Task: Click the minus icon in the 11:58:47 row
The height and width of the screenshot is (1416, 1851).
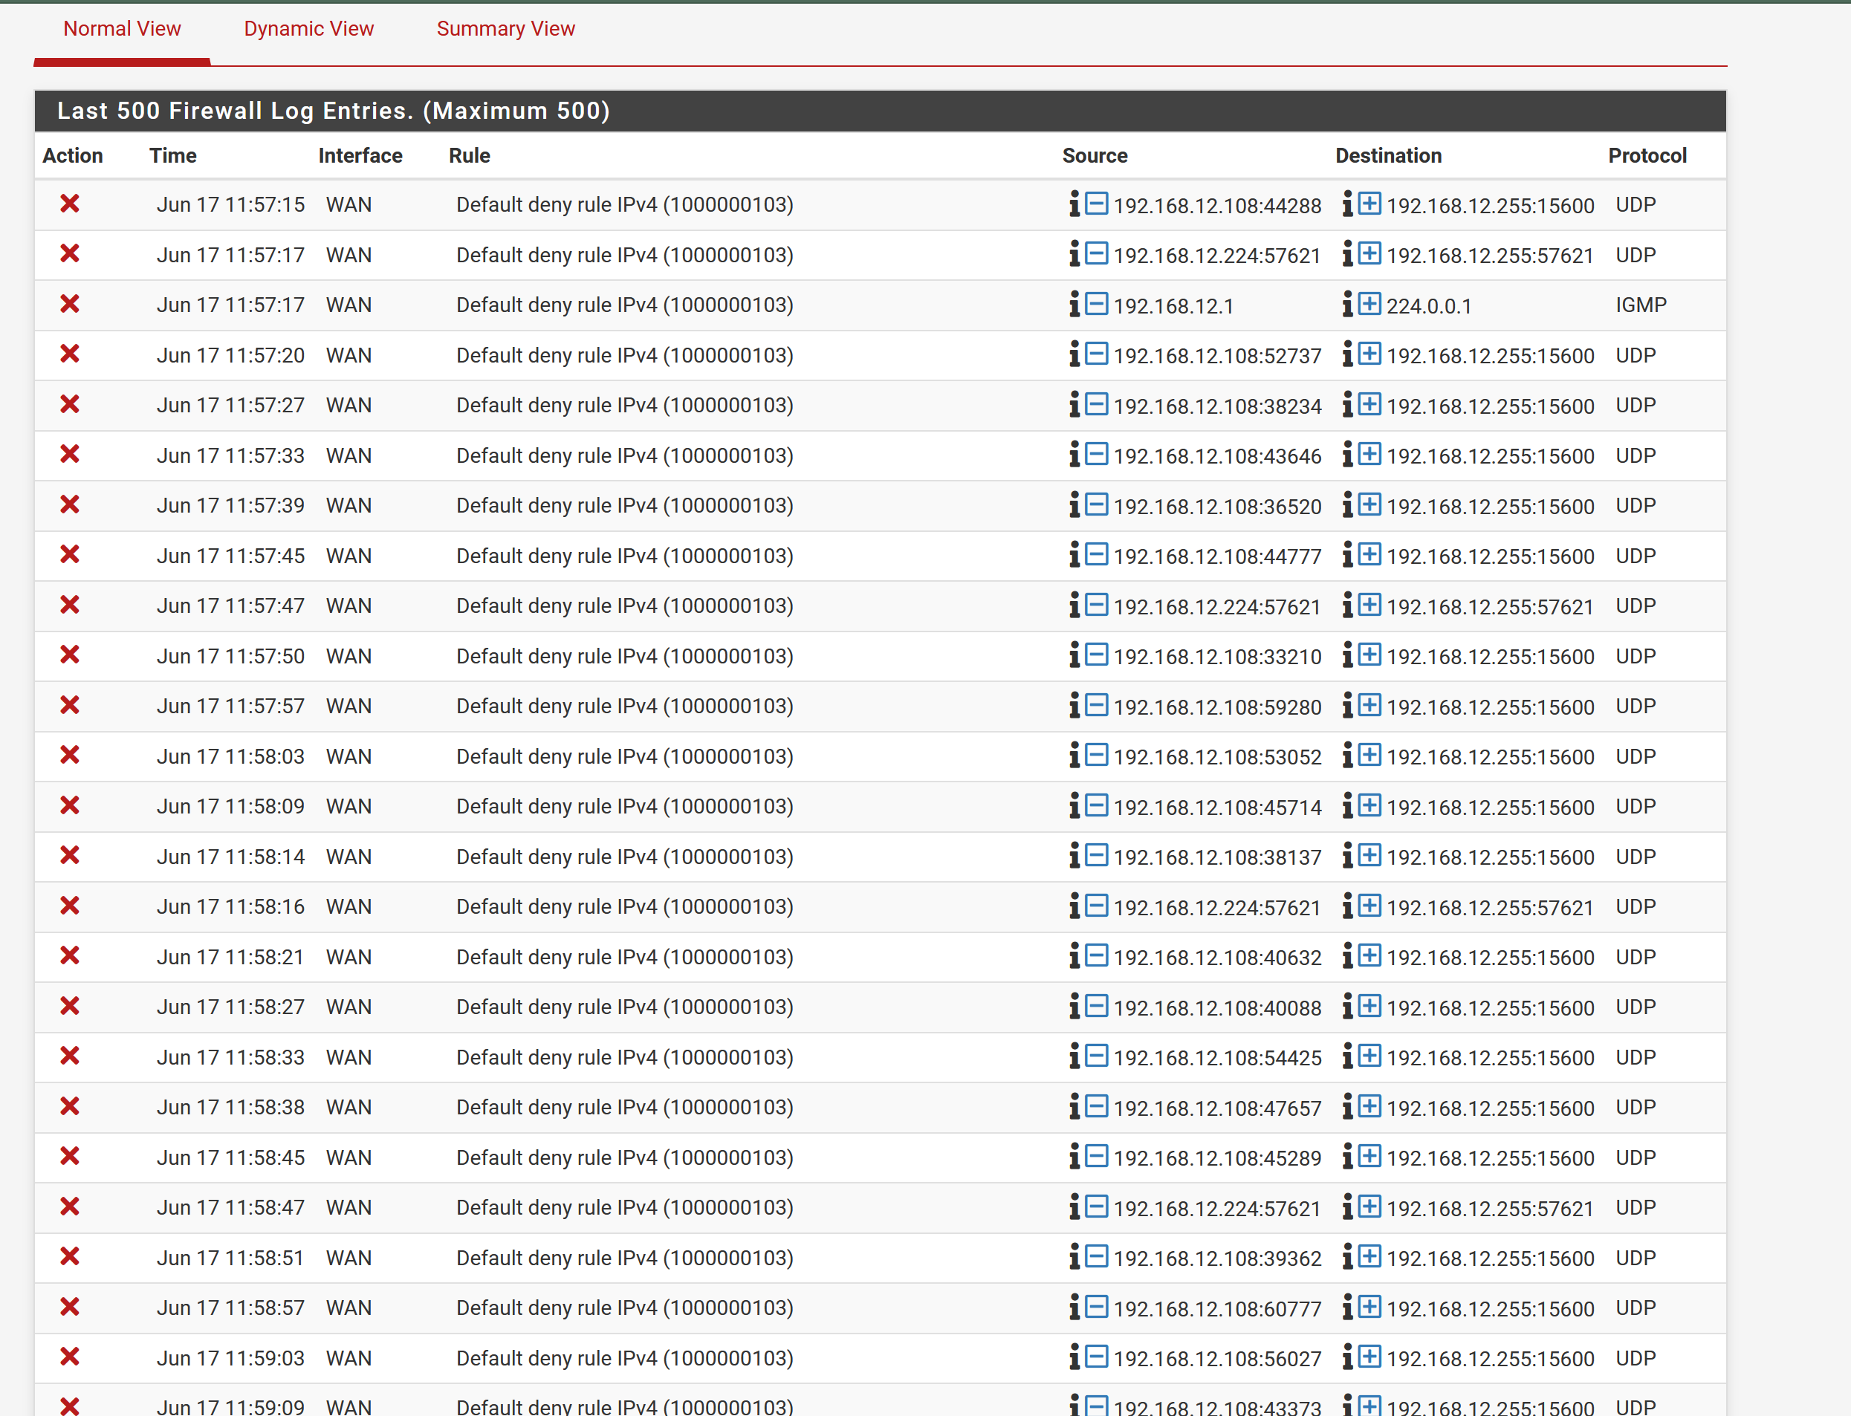Action: pyautogui.click(x=1096, y=1207)
